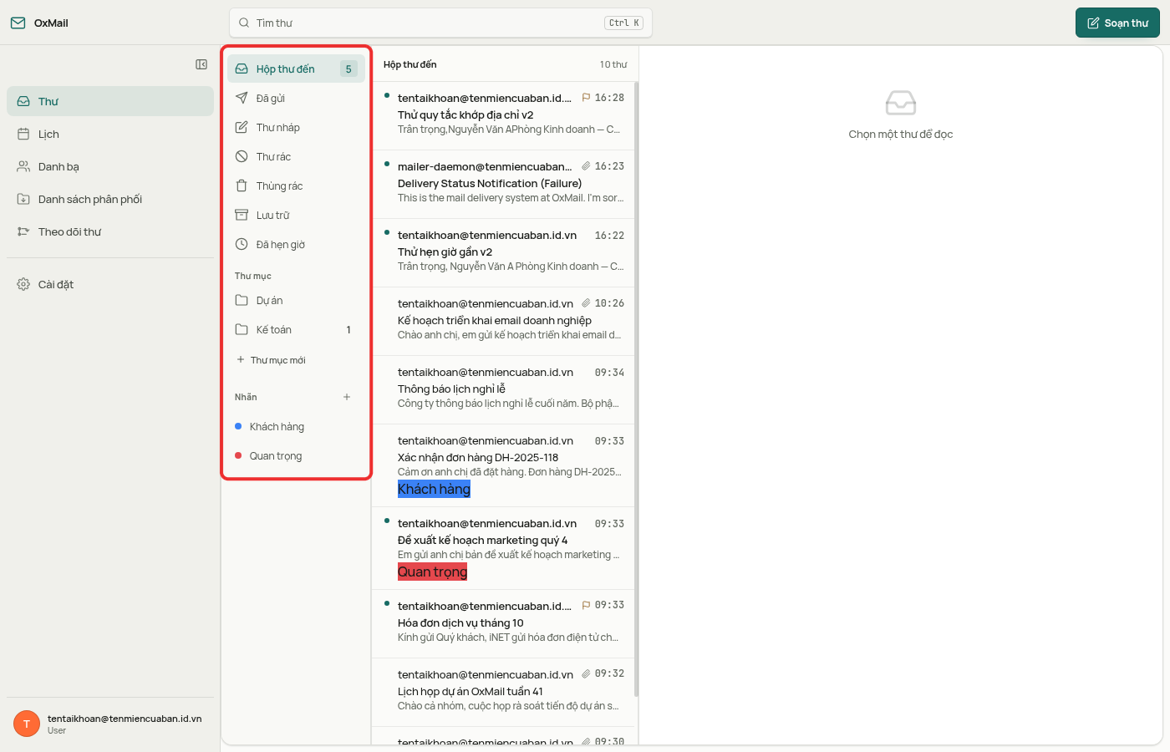The image size is (1170, 752).
Task: Click the Thư nháp pencil icon
Action: (x=242, y=127)
